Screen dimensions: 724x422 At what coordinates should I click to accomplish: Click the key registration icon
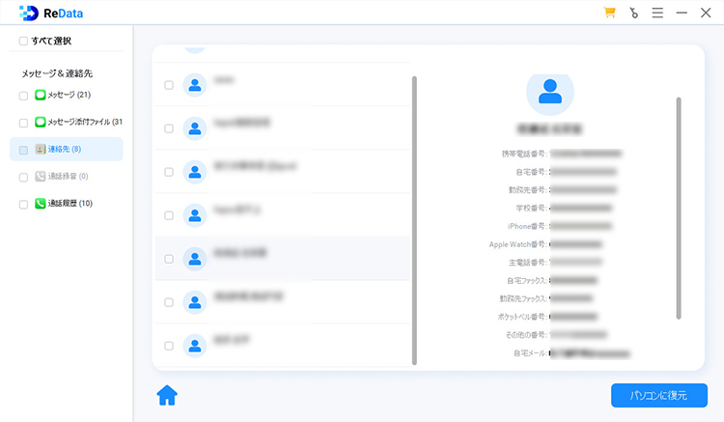coord(634,13)
